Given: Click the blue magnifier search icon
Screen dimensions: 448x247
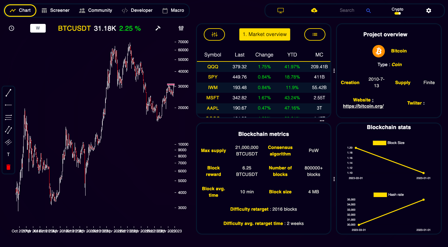Looking at the screenshot, I should (x=369, y=11).
